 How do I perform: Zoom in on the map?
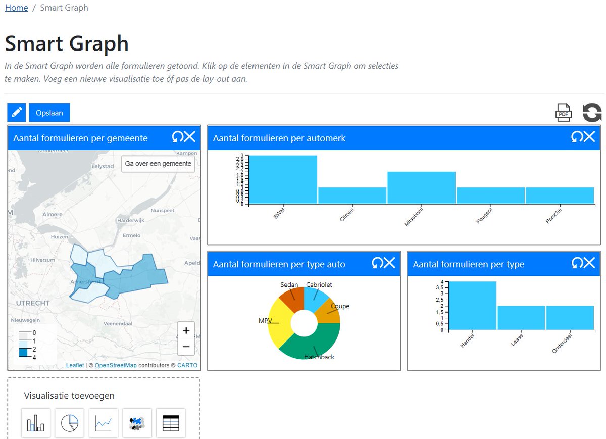[186, 330]
